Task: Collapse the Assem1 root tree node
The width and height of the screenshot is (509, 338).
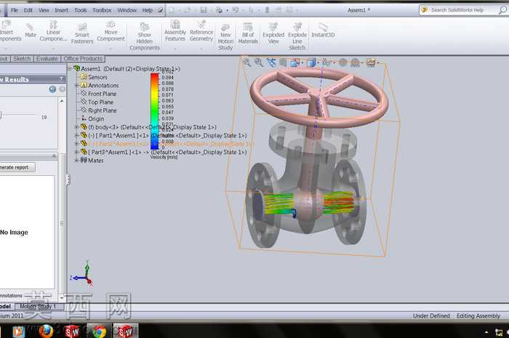Action: point(69,69)
